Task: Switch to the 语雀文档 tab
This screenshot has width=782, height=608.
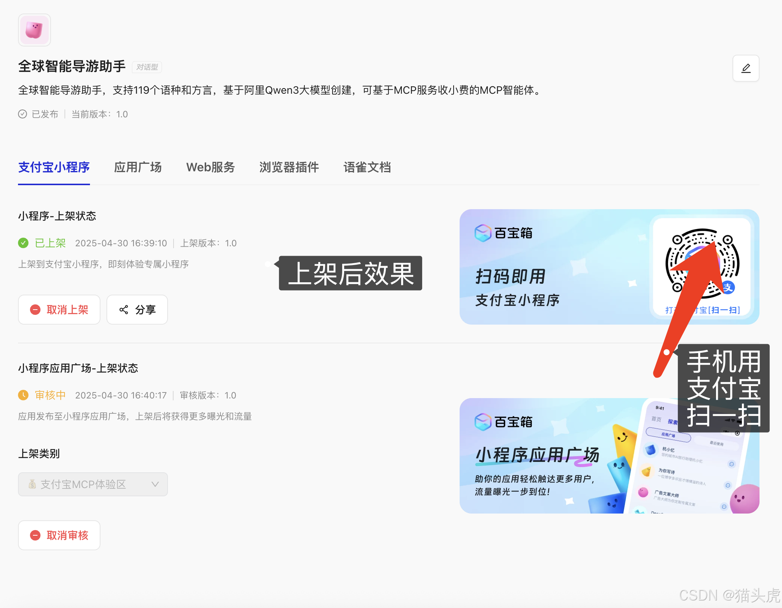Action: point(367,168)
